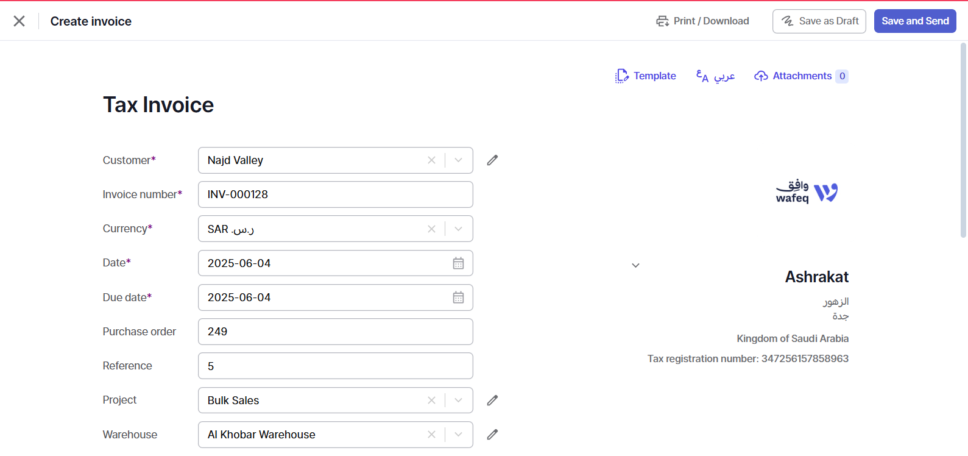Clear the SAR currency selection
Screen dimensions: 968x456
(x=431, y=229)
